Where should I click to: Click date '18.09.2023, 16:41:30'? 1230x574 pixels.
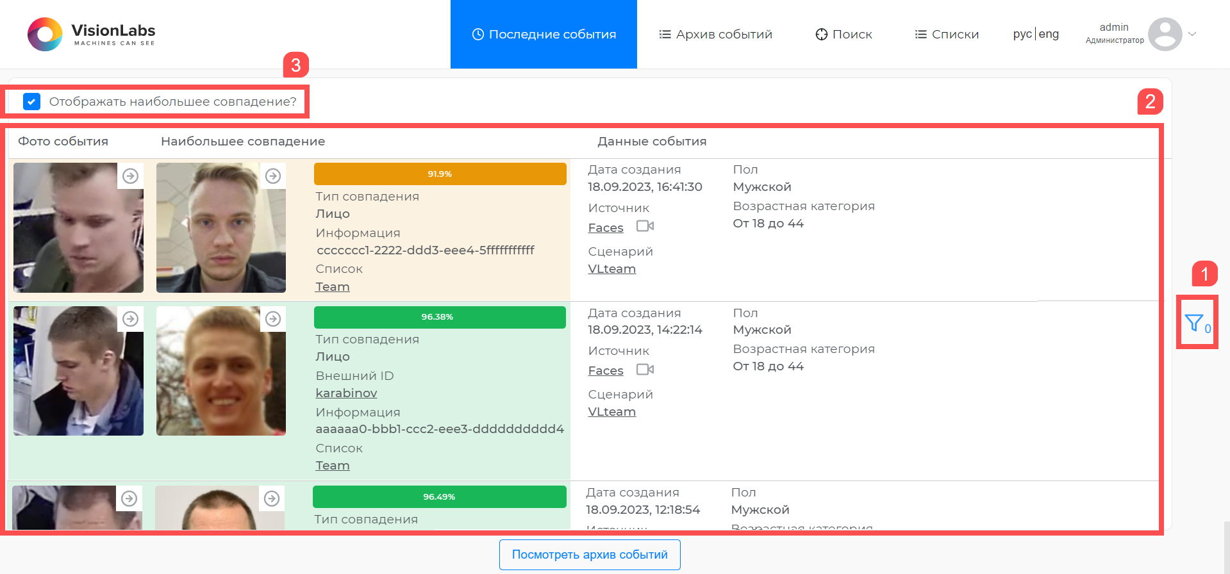pos(645,187)
